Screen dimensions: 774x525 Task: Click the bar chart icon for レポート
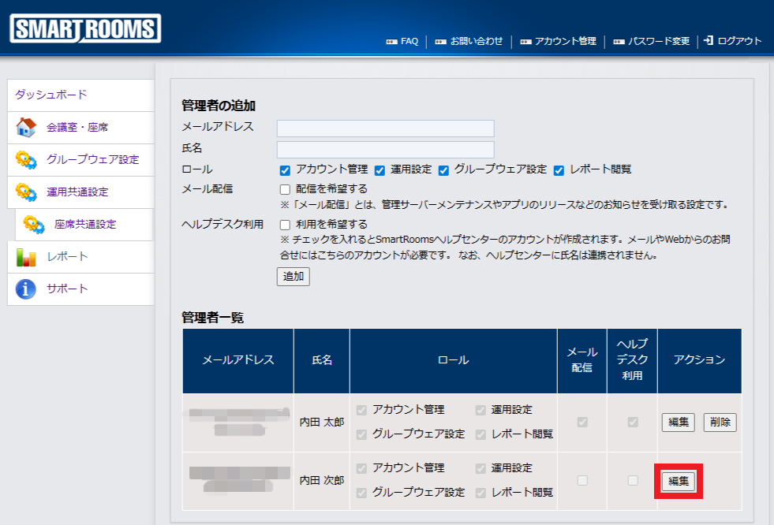(x=26, y=257)
